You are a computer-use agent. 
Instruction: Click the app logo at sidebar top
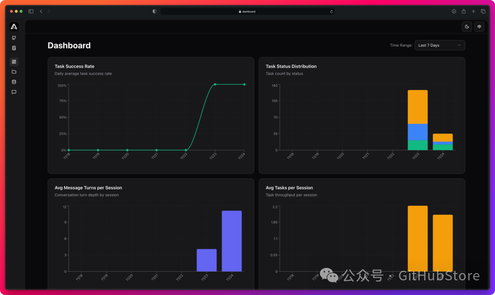(14, 26)
